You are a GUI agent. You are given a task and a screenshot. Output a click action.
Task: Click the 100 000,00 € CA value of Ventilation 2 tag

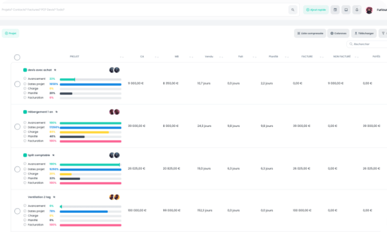pos(137,210)
